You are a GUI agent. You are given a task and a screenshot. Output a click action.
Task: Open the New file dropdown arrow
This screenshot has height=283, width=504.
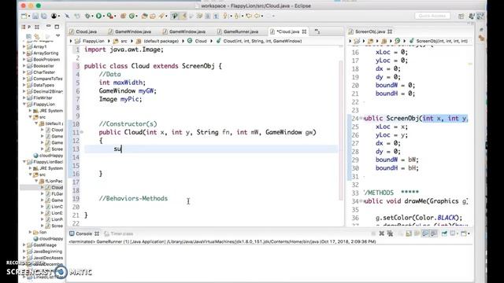[x=29, y=16]
